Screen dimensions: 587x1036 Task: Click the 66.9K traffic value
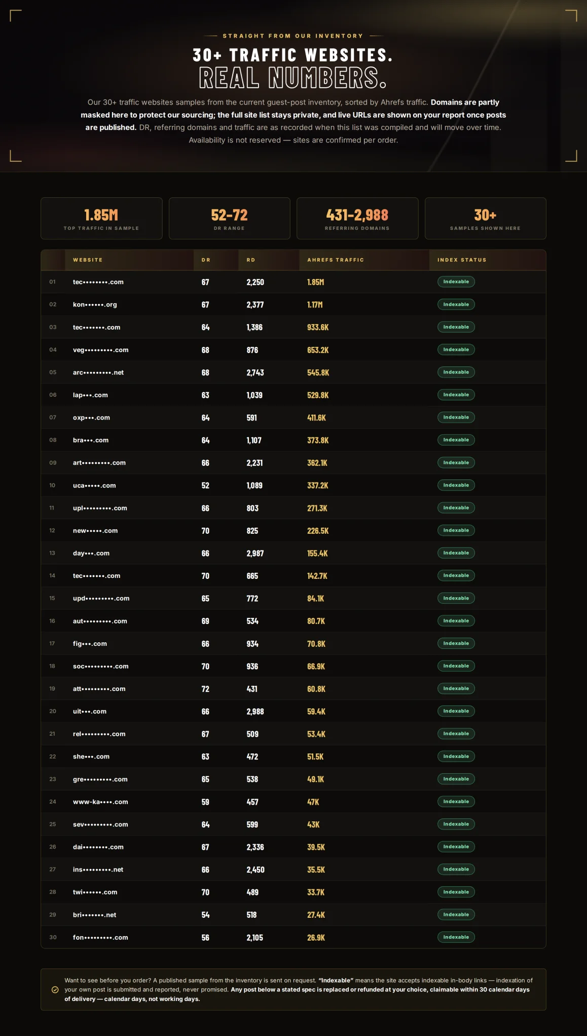point(316,666)
